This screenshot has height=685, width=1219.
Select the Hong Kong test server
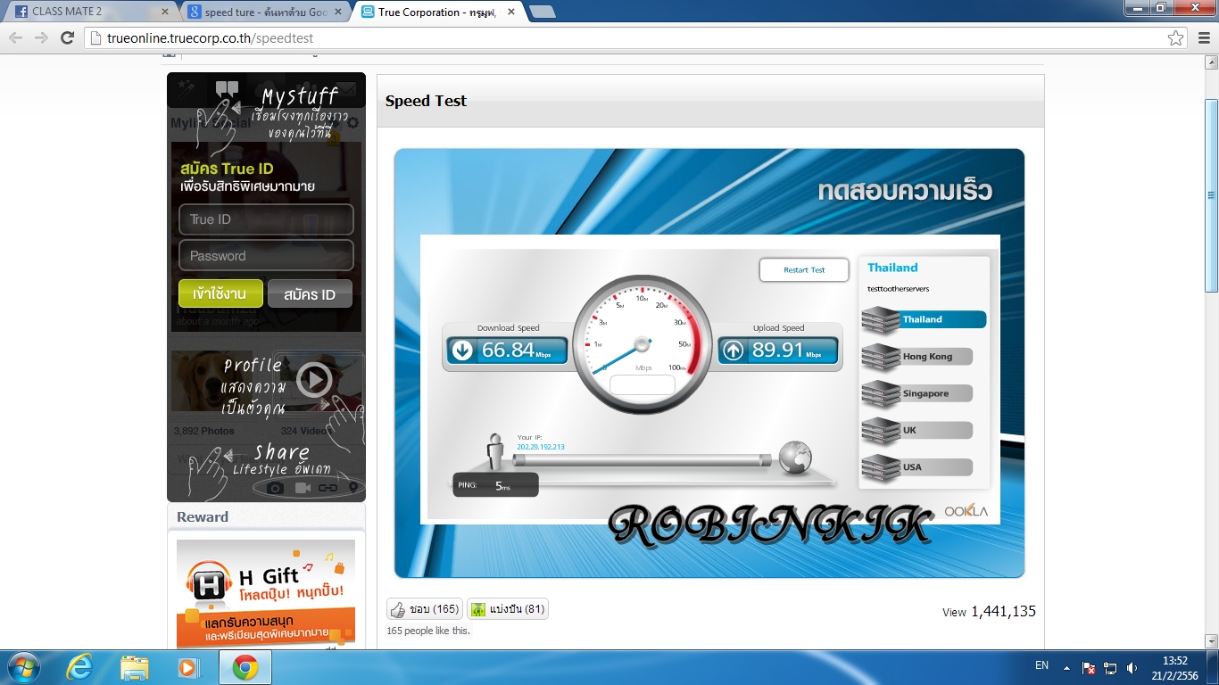point(917,357)
